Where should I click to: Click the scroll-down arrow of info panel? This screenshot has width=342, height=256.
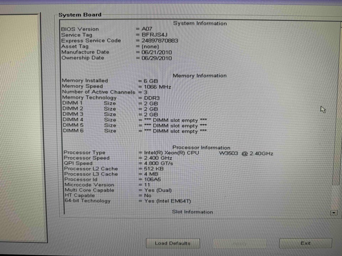pyautogui.click(x=334, y=213)
